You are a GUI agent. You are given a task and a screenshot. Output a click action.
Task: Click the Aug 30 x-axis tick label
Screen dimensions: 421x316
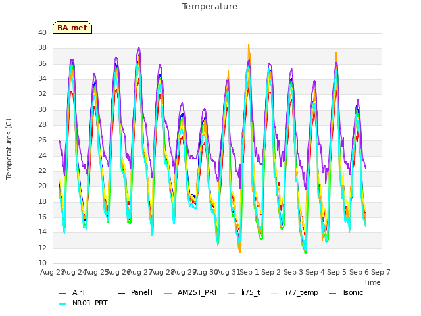tap(206, 272)
